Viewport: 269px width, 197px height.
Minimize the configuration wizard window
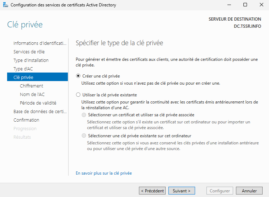228,5
